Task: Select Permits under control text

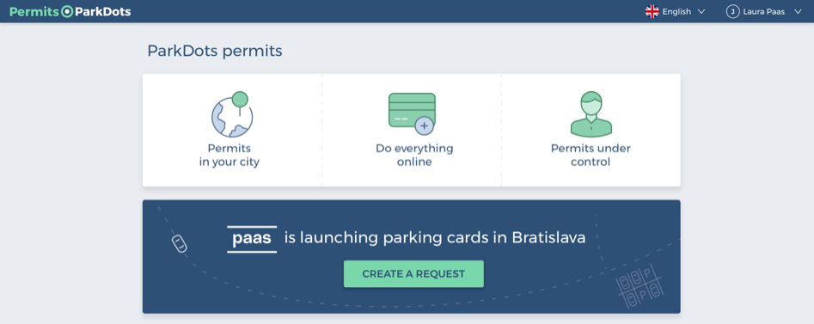Action: click(x=591, y=156)
